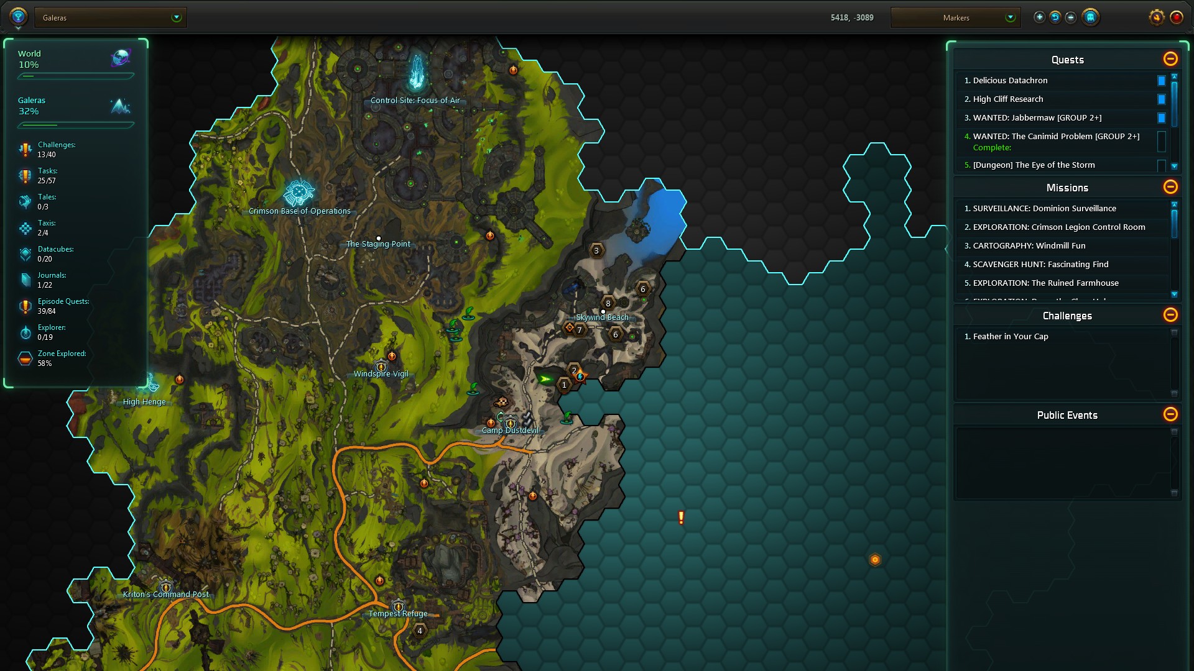The image size is (1194, 671).
Task: Click the Journals stat icon
Action: [x=25, y=280]
